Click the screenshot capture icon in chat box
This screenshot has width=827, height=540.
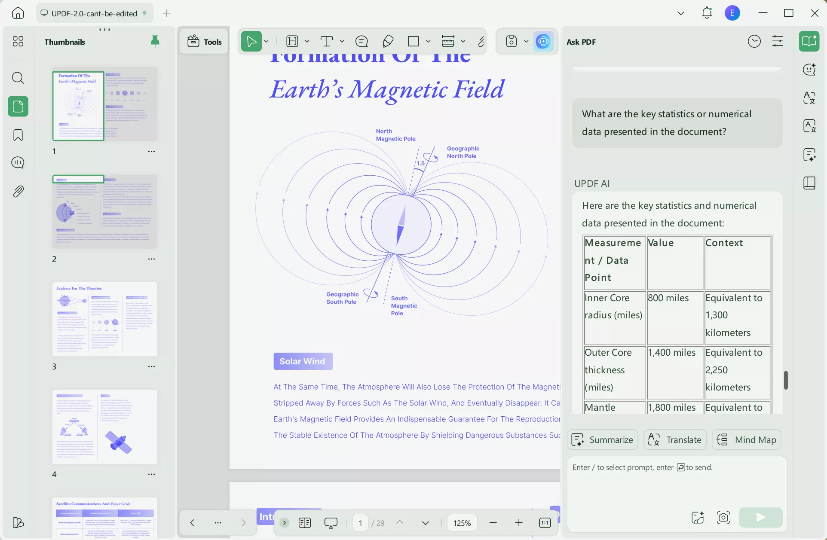[723, 517]
